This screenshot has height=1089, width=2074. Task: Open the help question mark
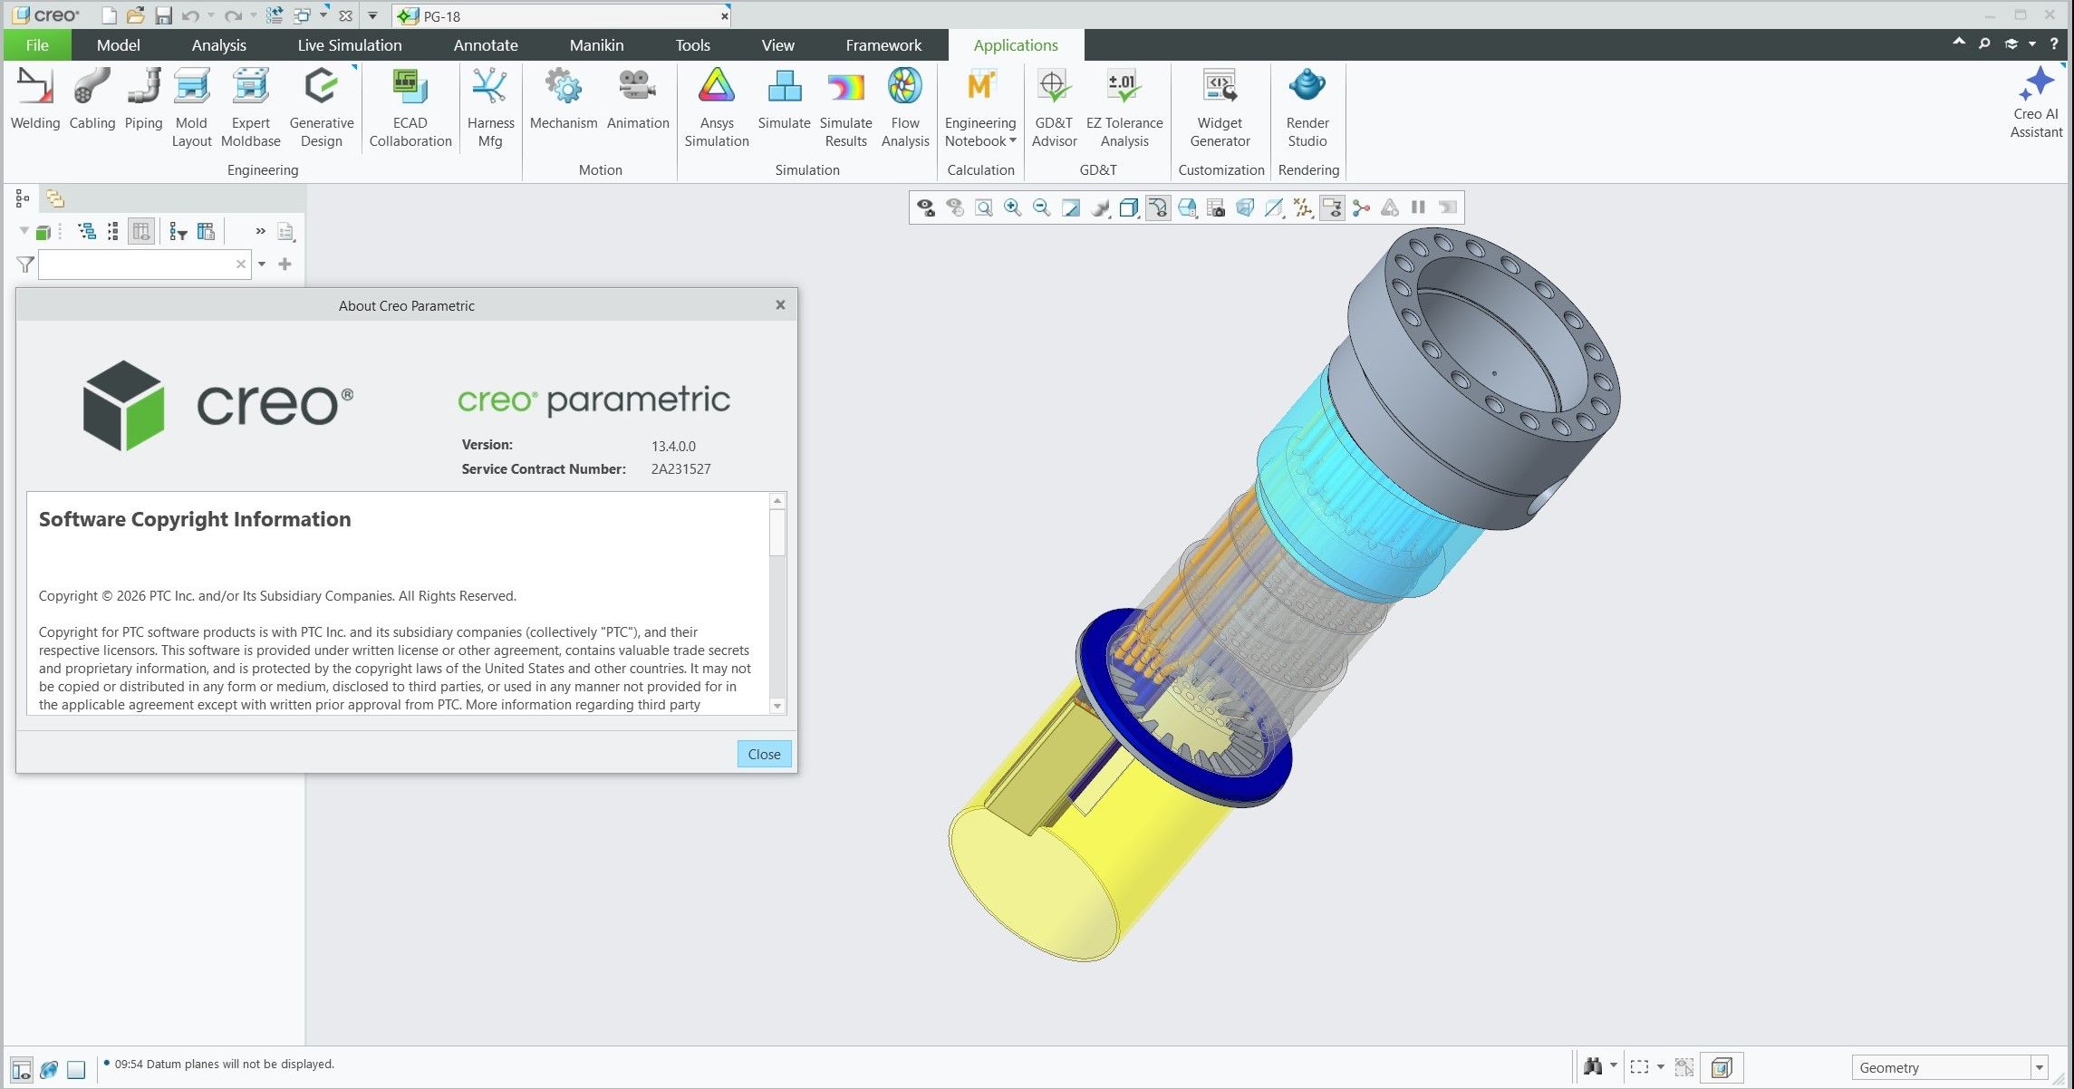click(x=2054, y=43)
